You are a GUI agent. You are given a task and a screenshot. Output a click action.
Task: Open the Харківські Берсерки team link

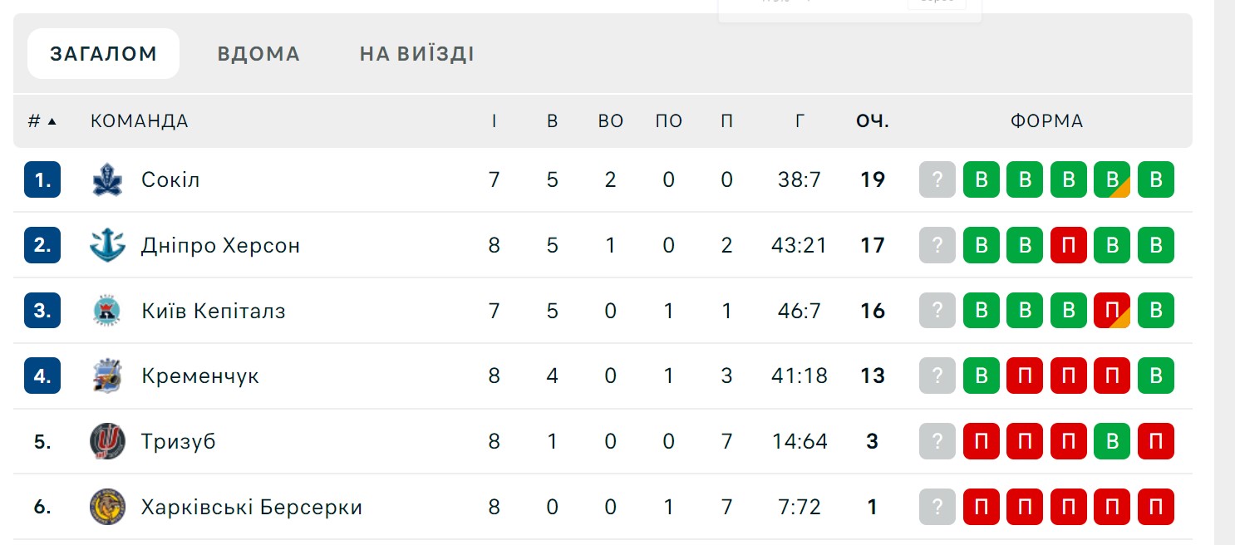(252, 507)
